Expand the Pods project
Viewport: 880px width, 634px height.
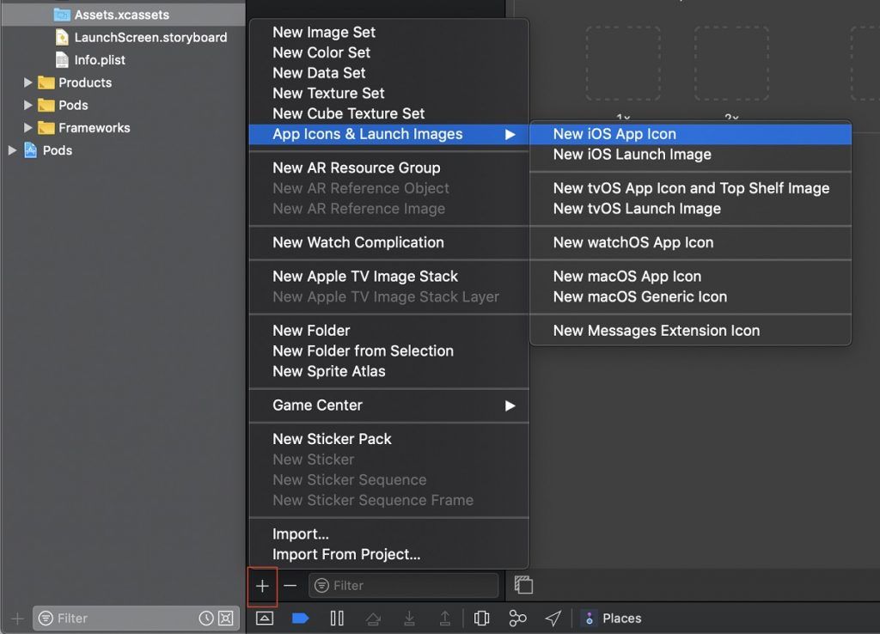12,150
